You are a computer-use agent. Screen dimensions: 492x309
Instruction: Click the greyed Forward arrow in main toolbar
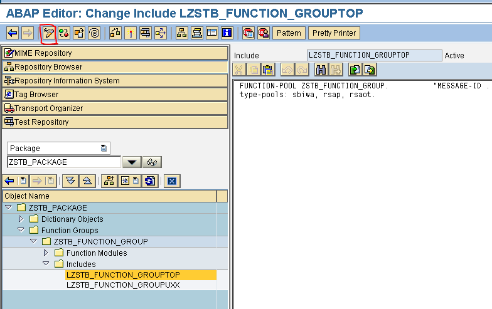coord(28,33)
